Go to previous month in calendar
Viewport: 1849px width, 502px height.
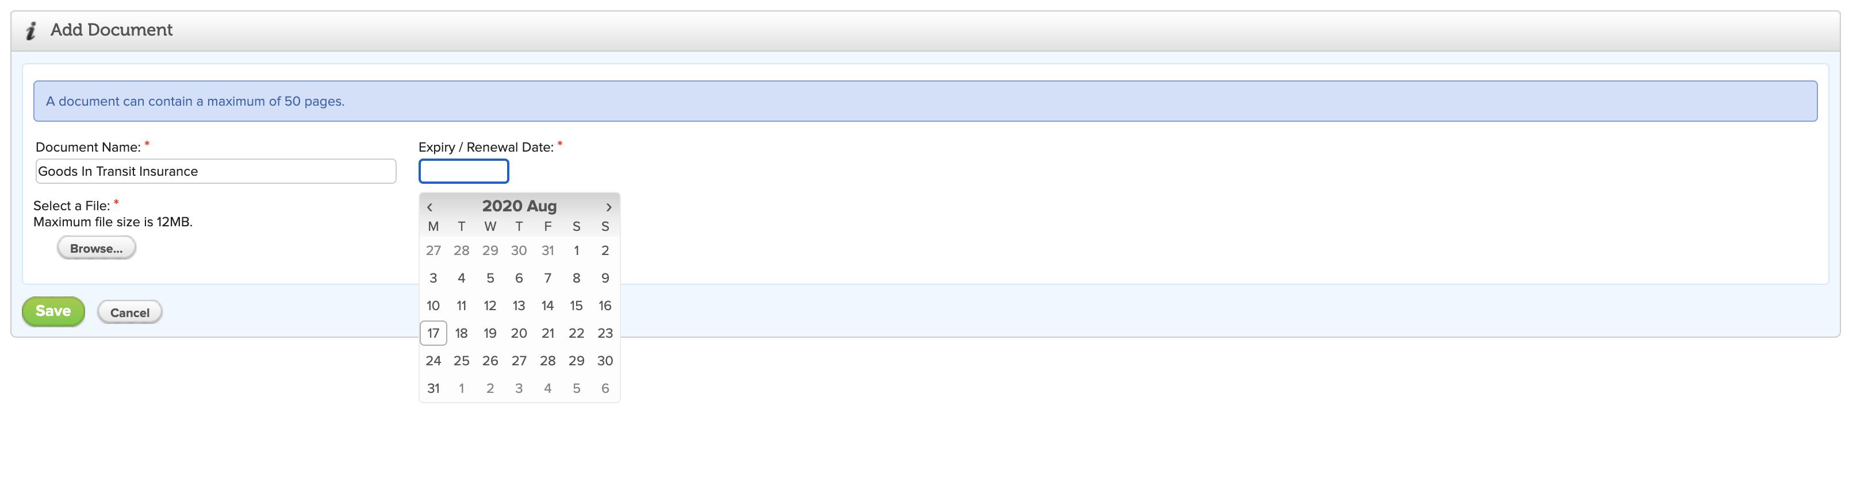[x=429, y=207]
